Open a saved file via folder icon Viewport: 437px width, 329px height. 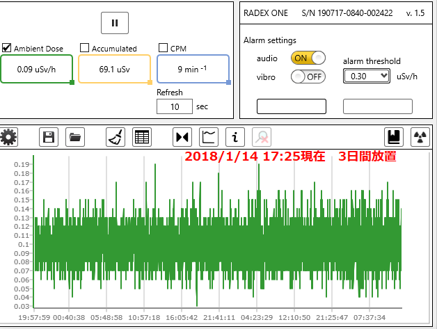75,137
